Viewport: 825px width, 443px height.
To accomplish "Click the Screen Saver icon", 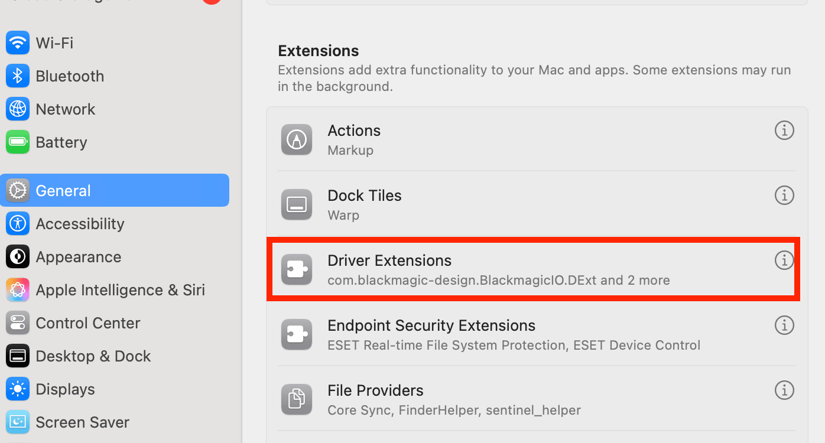I will click(x=18, y=422).
